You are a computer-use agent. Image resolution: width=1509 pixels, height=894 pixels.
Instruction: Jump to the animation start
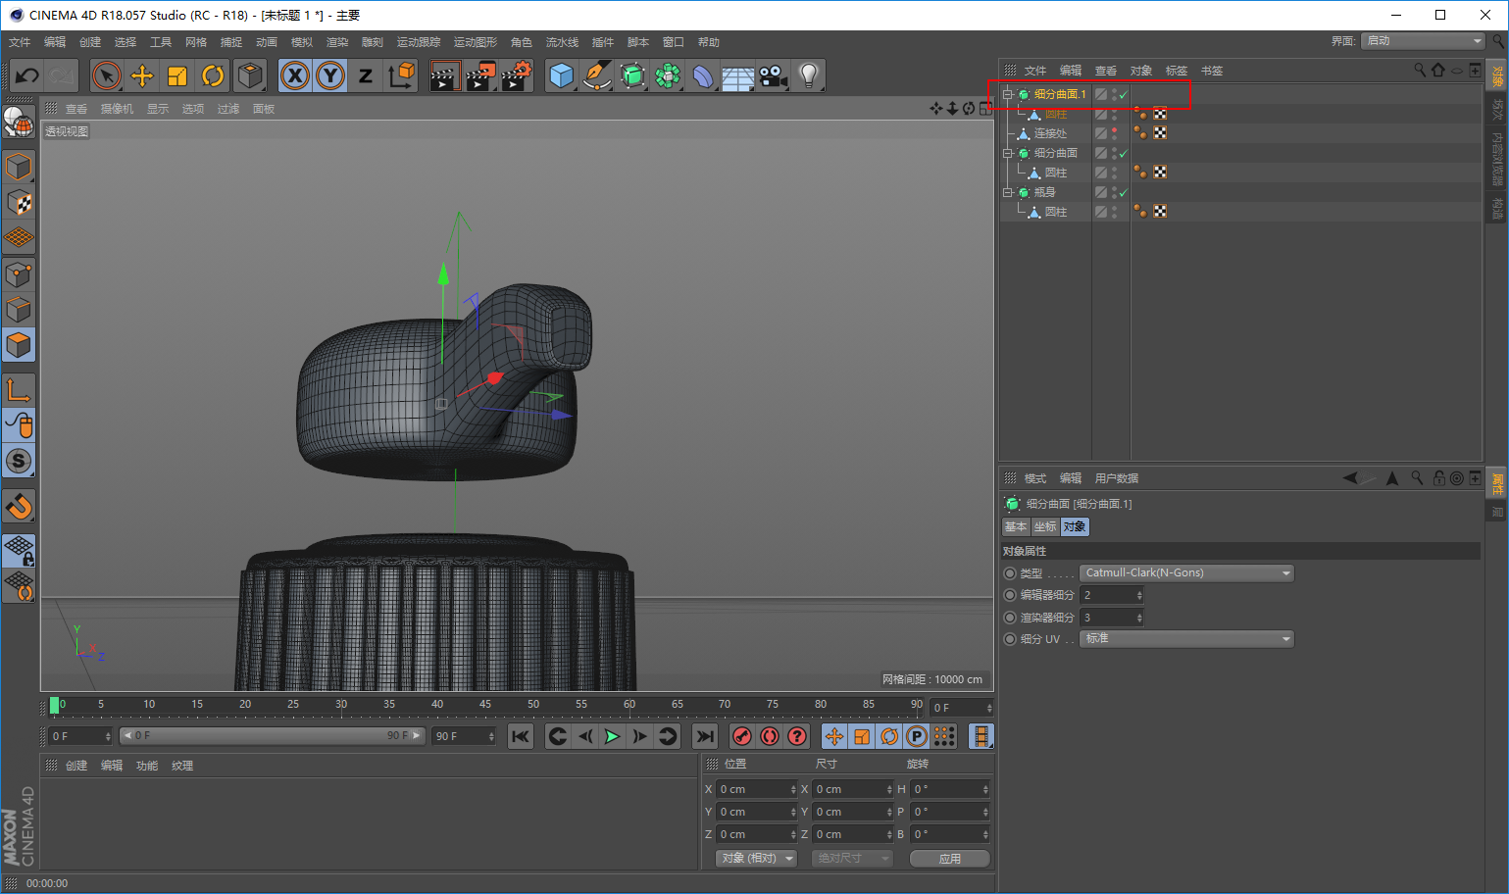(521, 736)
